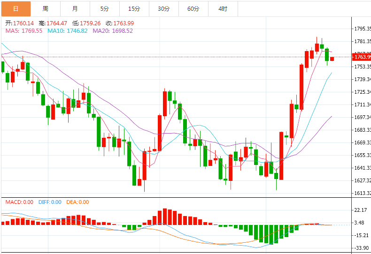Image resolution: width=371 pixels, height=254 pixels.
Task: Click the 1683.33 price axis label
Action: click(x=362, y=130)
